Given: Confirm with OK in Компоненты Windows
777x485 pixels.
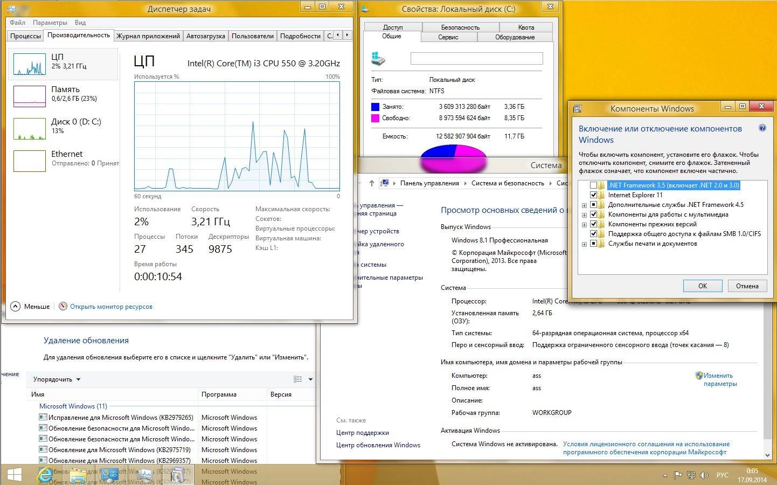Looking at the screenshot, I should [703, 286].
